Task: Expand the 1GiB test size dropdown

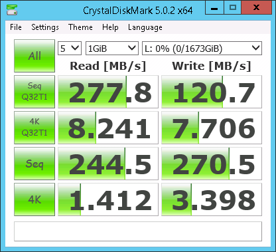Action: [112, 48]
